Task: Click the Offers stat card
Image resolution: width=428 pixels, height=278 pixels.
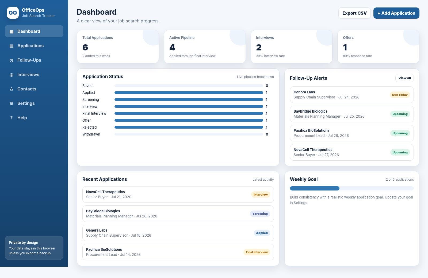Action: (378, 47)
